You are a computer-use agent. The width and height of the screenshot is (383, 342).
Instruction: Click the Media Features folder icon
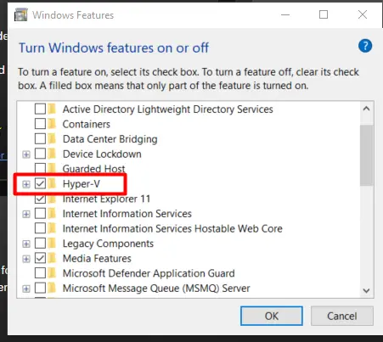[52, 258]
